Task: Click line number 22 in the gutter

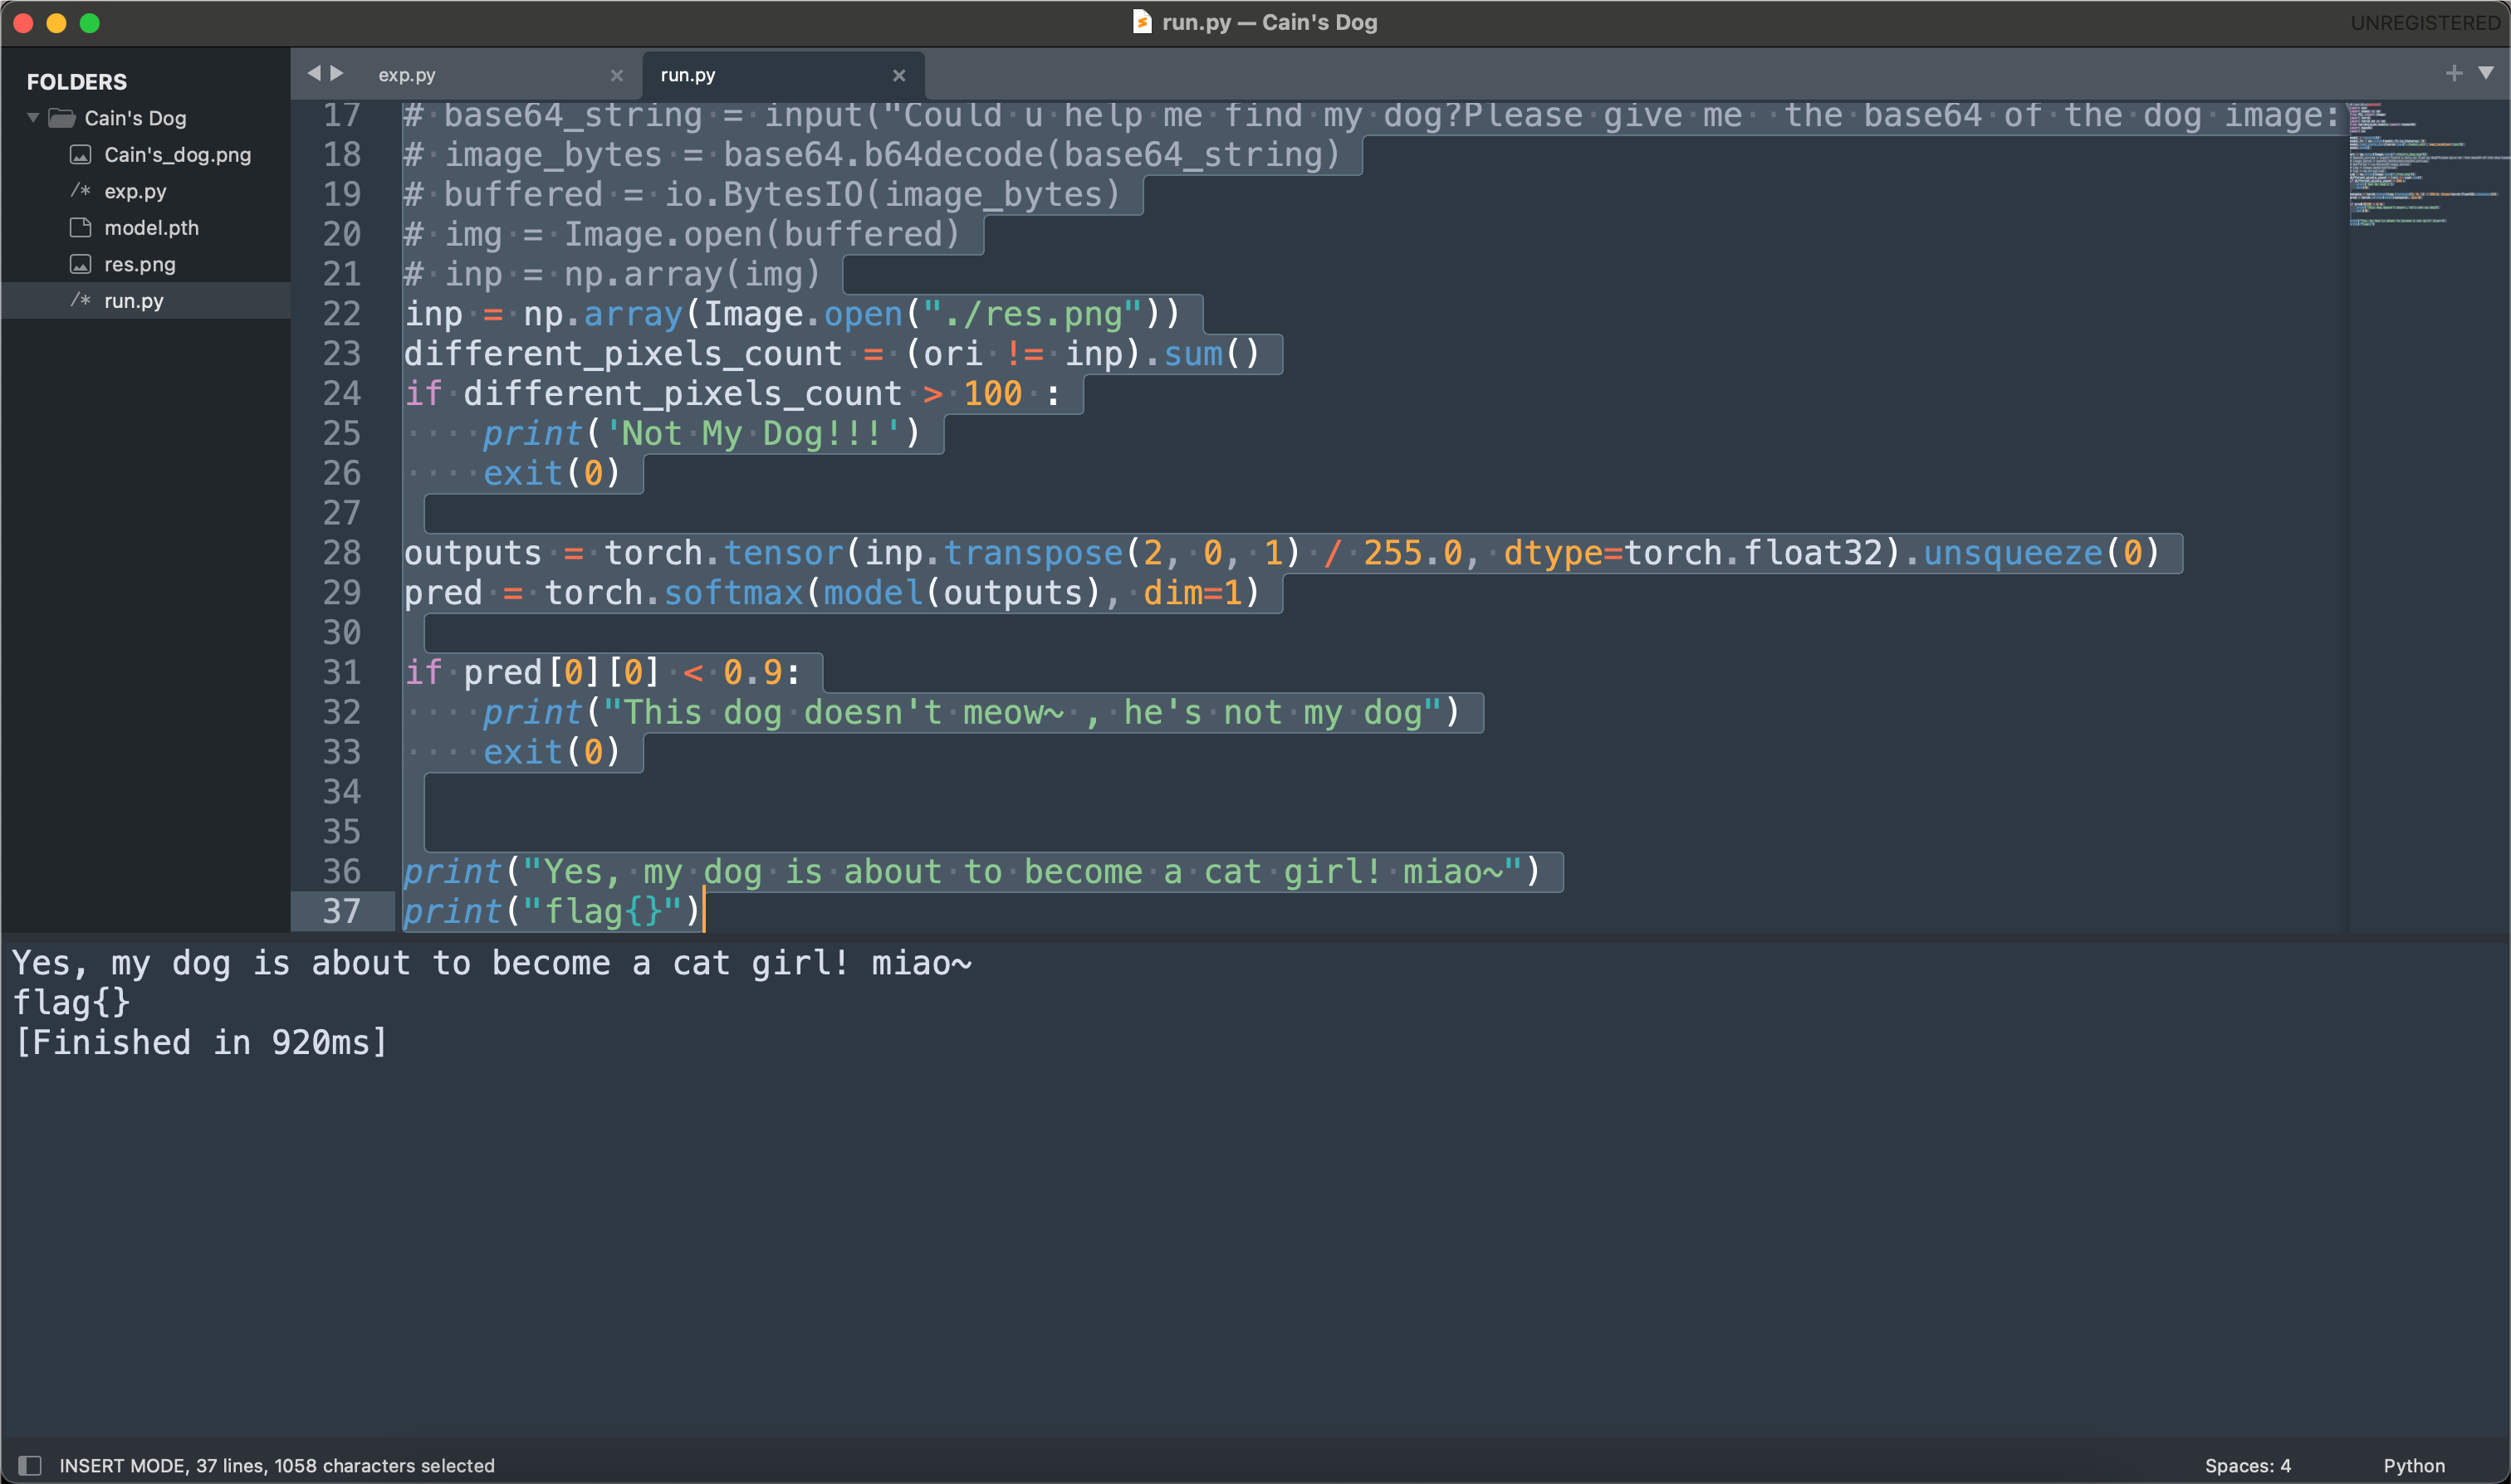Action: [x=341, y=314]
